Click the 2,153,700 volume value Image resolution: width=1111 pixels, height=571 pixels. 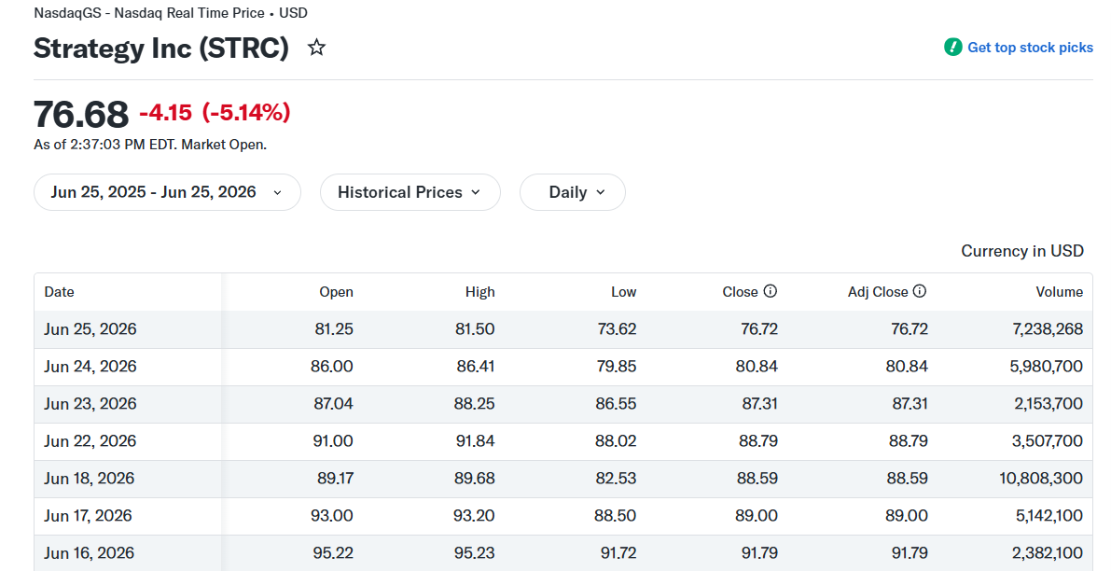(1048, 404)
